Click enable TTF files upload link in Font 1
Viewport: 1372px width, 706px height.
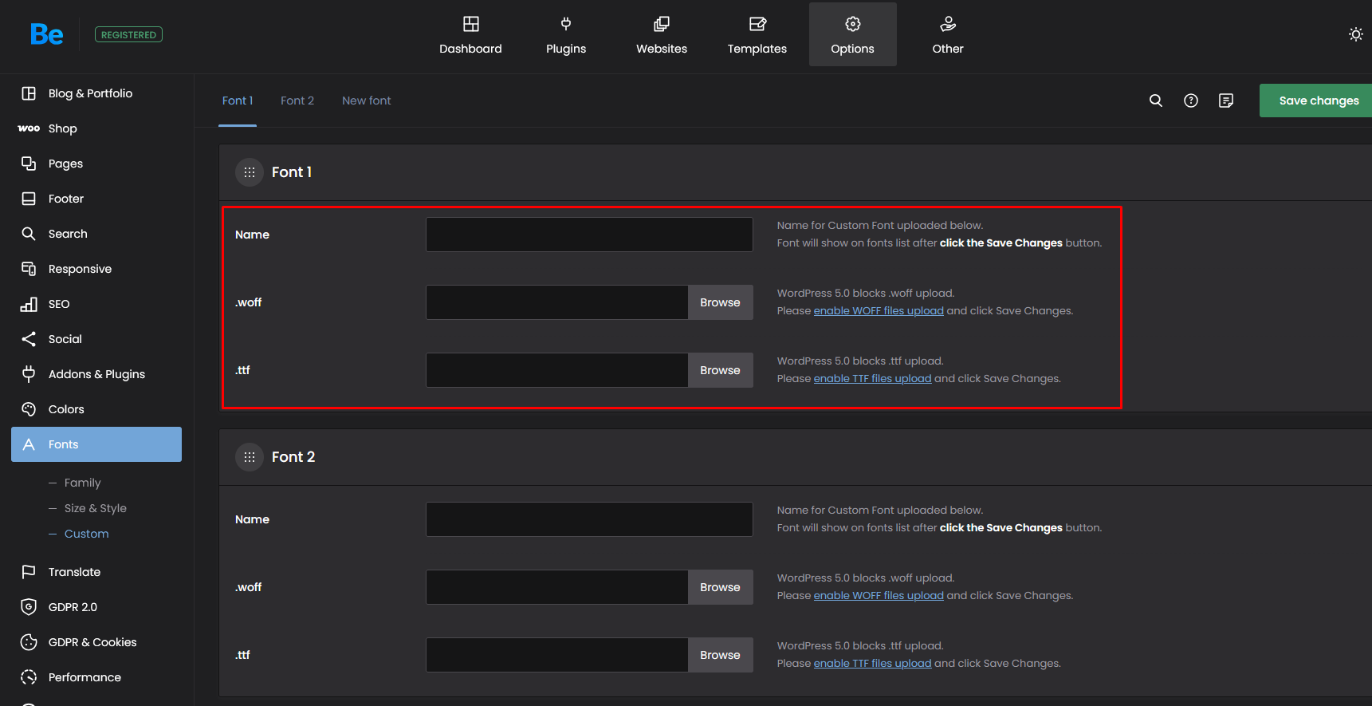pyautogui.click(x=872, y=379)
